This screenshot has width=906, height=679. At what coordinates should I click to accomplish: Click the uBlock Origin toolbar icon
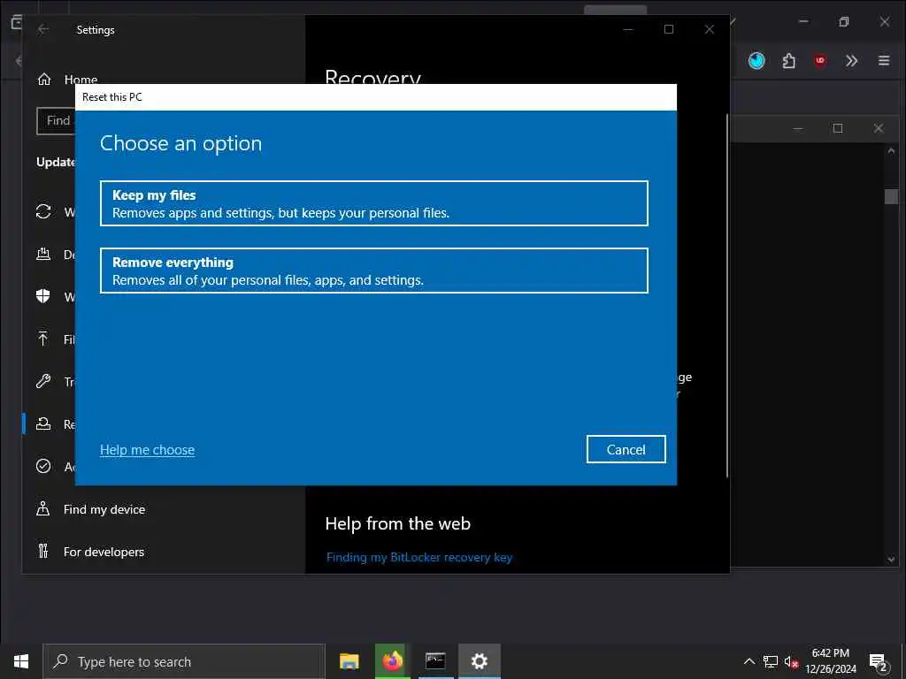coord(820,61)
